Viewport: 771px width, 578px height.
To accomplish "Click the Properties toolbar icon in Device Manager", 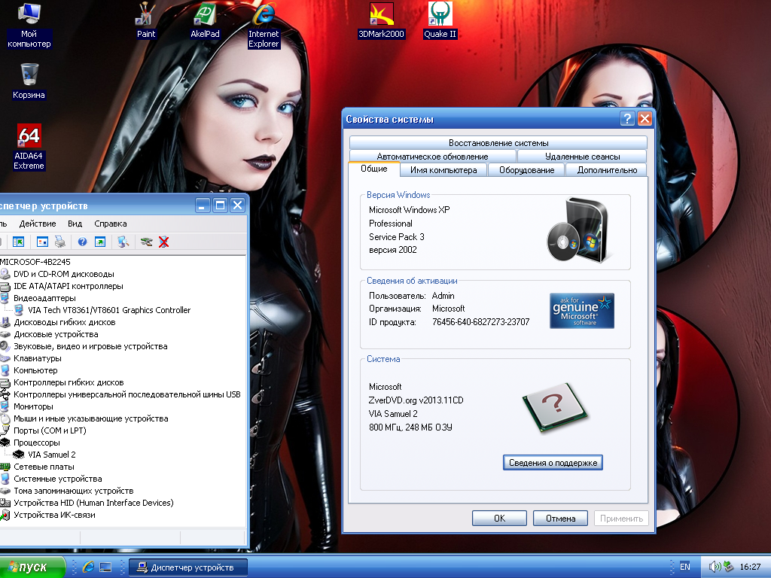I will click(42, 242).
